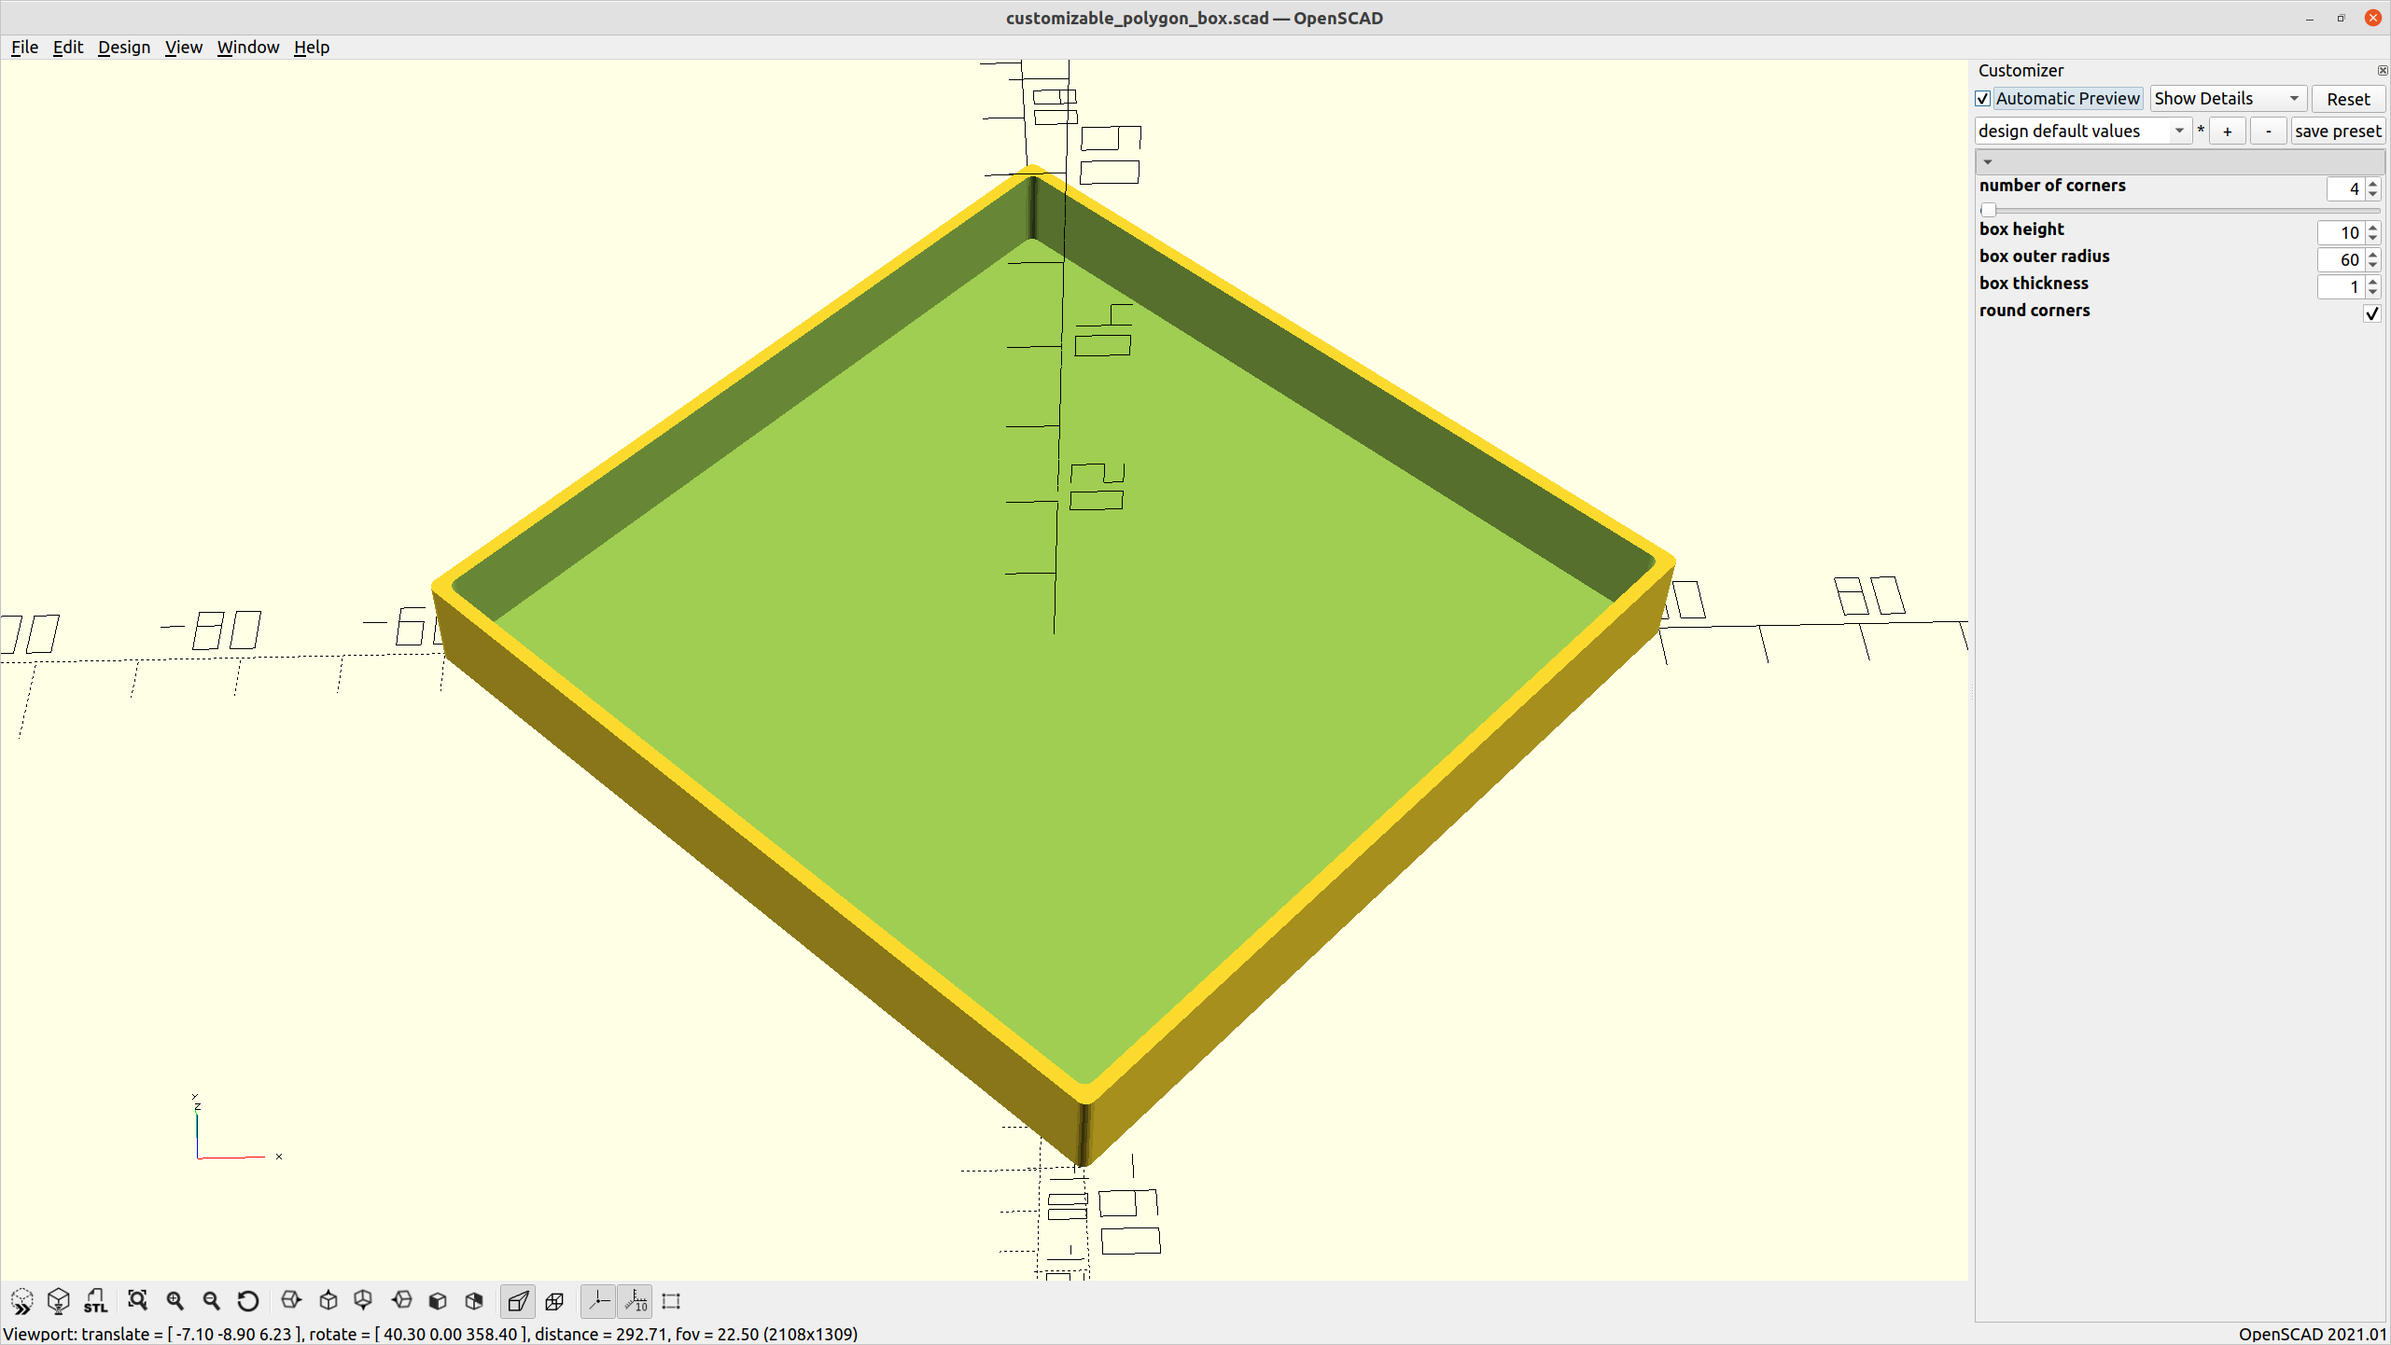2391x1345 pixels.
Task: Toggle the scale markers display
Action: [x=636, y=1300]
